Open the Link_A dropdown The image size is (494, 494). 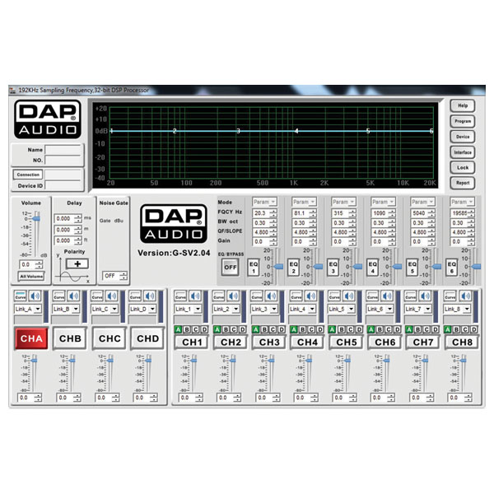click(28, 309)
